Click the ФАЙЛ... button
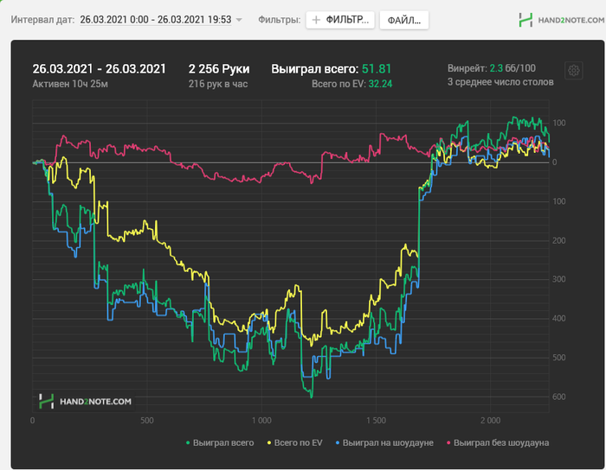The image size is (606, 470). (404, 20)
